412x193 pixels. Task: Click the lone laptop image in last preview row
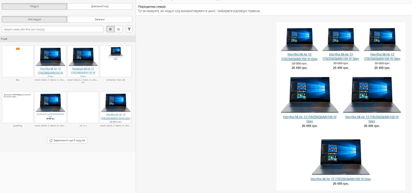click(341, 157)
